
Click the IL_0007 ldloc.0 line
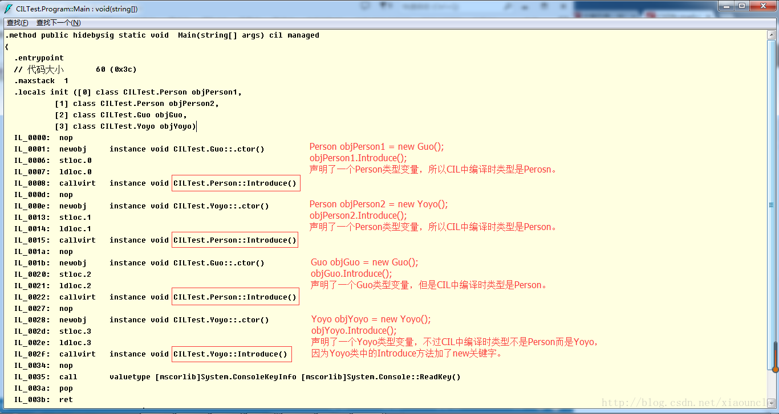[52, 172]
